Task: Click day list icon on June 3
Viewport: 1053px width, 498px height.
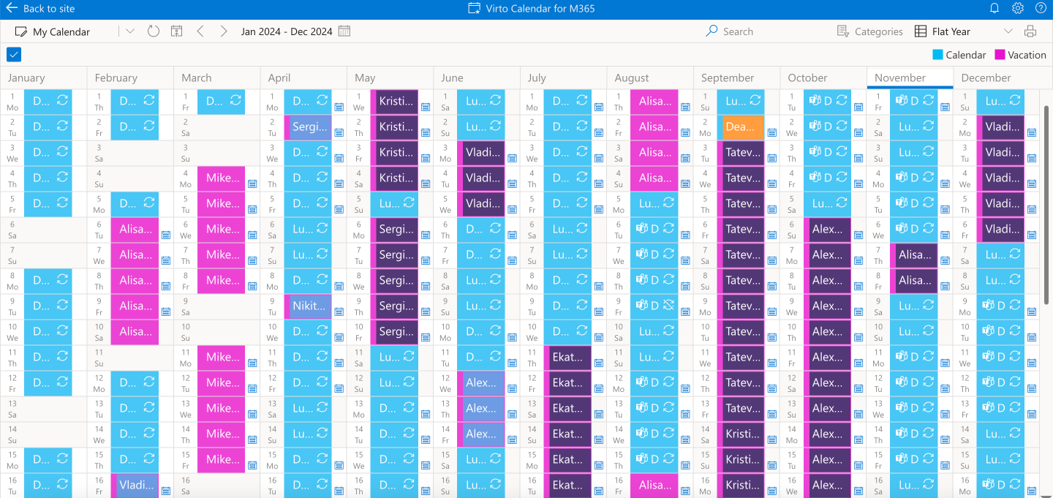Action: click(512, 158)
